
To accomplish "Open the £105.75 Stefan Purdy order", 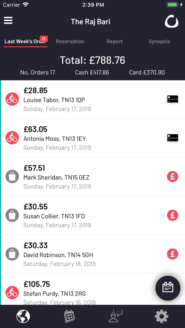I will click(x=92, y=289).
